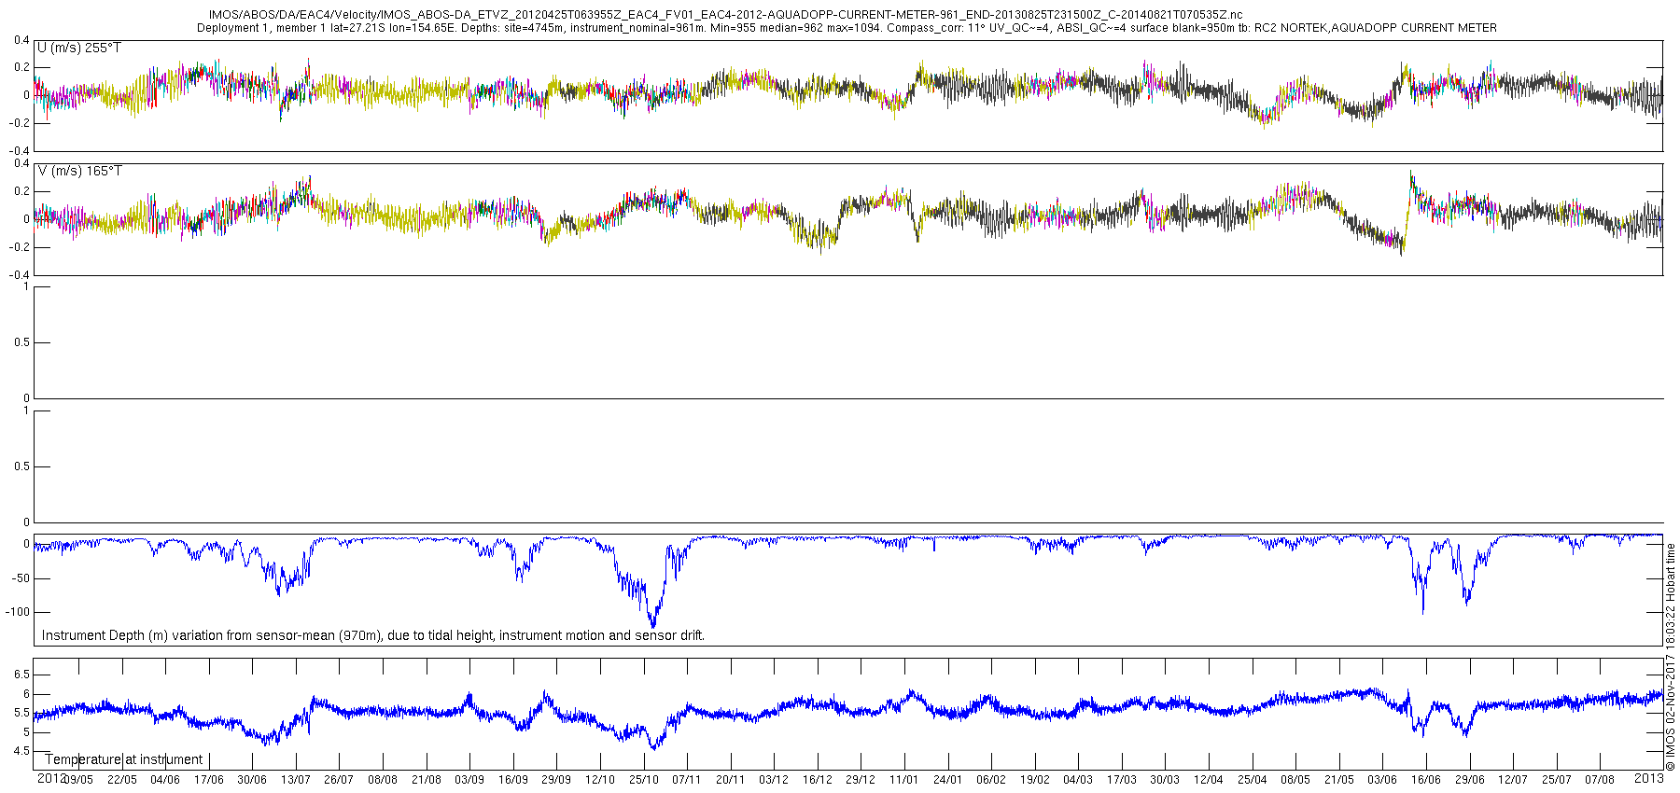Screen dimensions: 1680x793
Task: Select the 20/11 date tick label
Action: (731, 780)
